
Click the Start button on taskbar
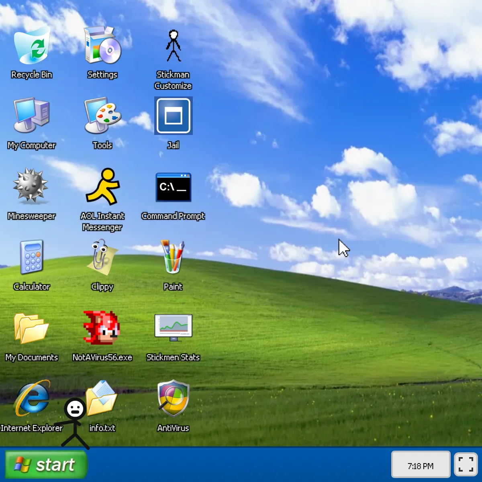[46, 465]
